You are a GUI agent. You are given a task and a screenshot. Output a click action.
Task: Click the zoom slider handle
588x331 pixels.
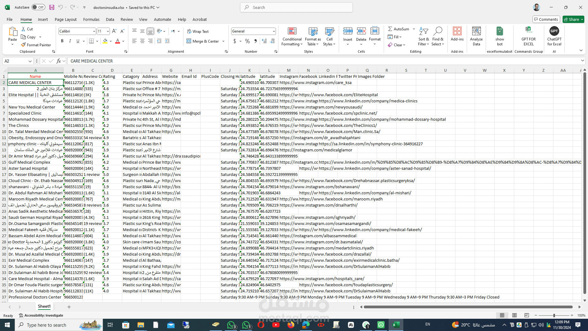point(554,315)
